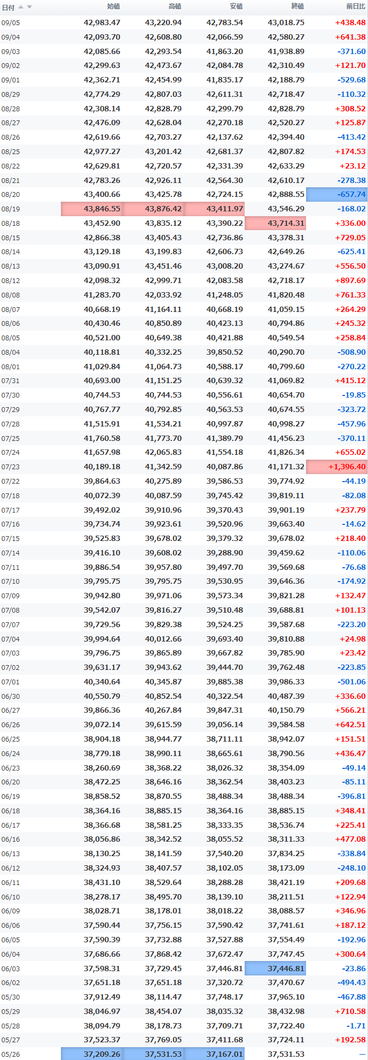This screenshot has height=1060, width=368.
Task: Select the 08/14 date cell
Action: 11,252
